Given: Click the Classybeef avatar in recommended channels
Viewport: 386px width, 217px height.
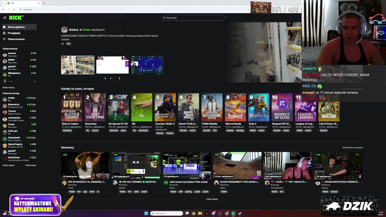Looking at the screenshot, I should pyautogui.click(x=5, y=139).
